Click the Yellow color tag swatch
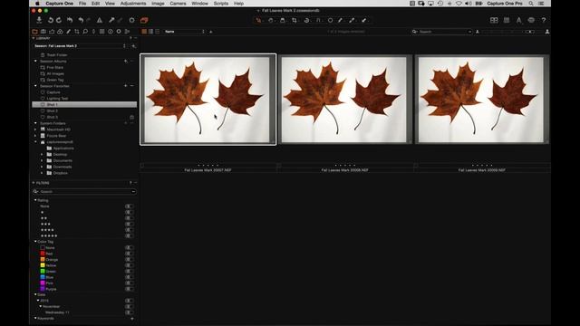The image size is (580, 326). [43, 265]
